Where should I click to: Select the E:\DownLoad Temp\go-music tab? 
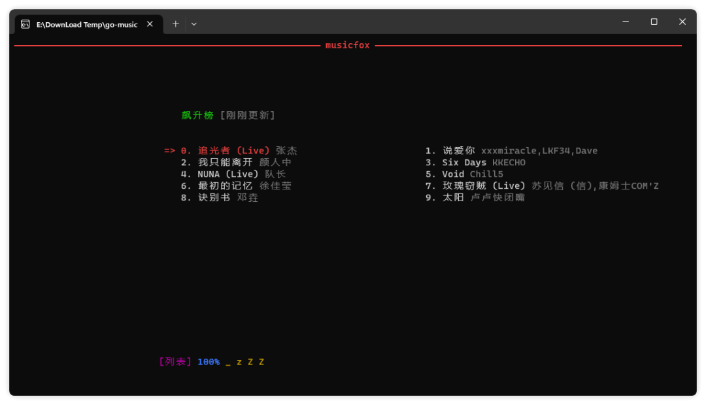pyautogui.click(x=89, y=24)
